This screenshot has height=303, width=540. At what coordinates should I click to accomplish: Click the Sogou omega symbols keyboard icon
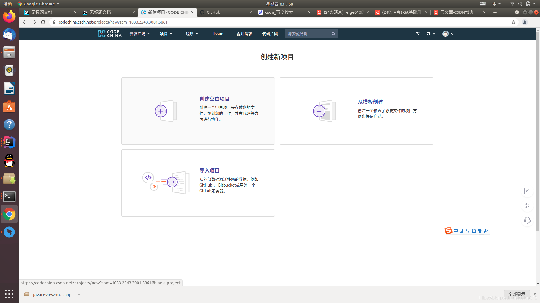pyautogui.click(x=474, y=231)
